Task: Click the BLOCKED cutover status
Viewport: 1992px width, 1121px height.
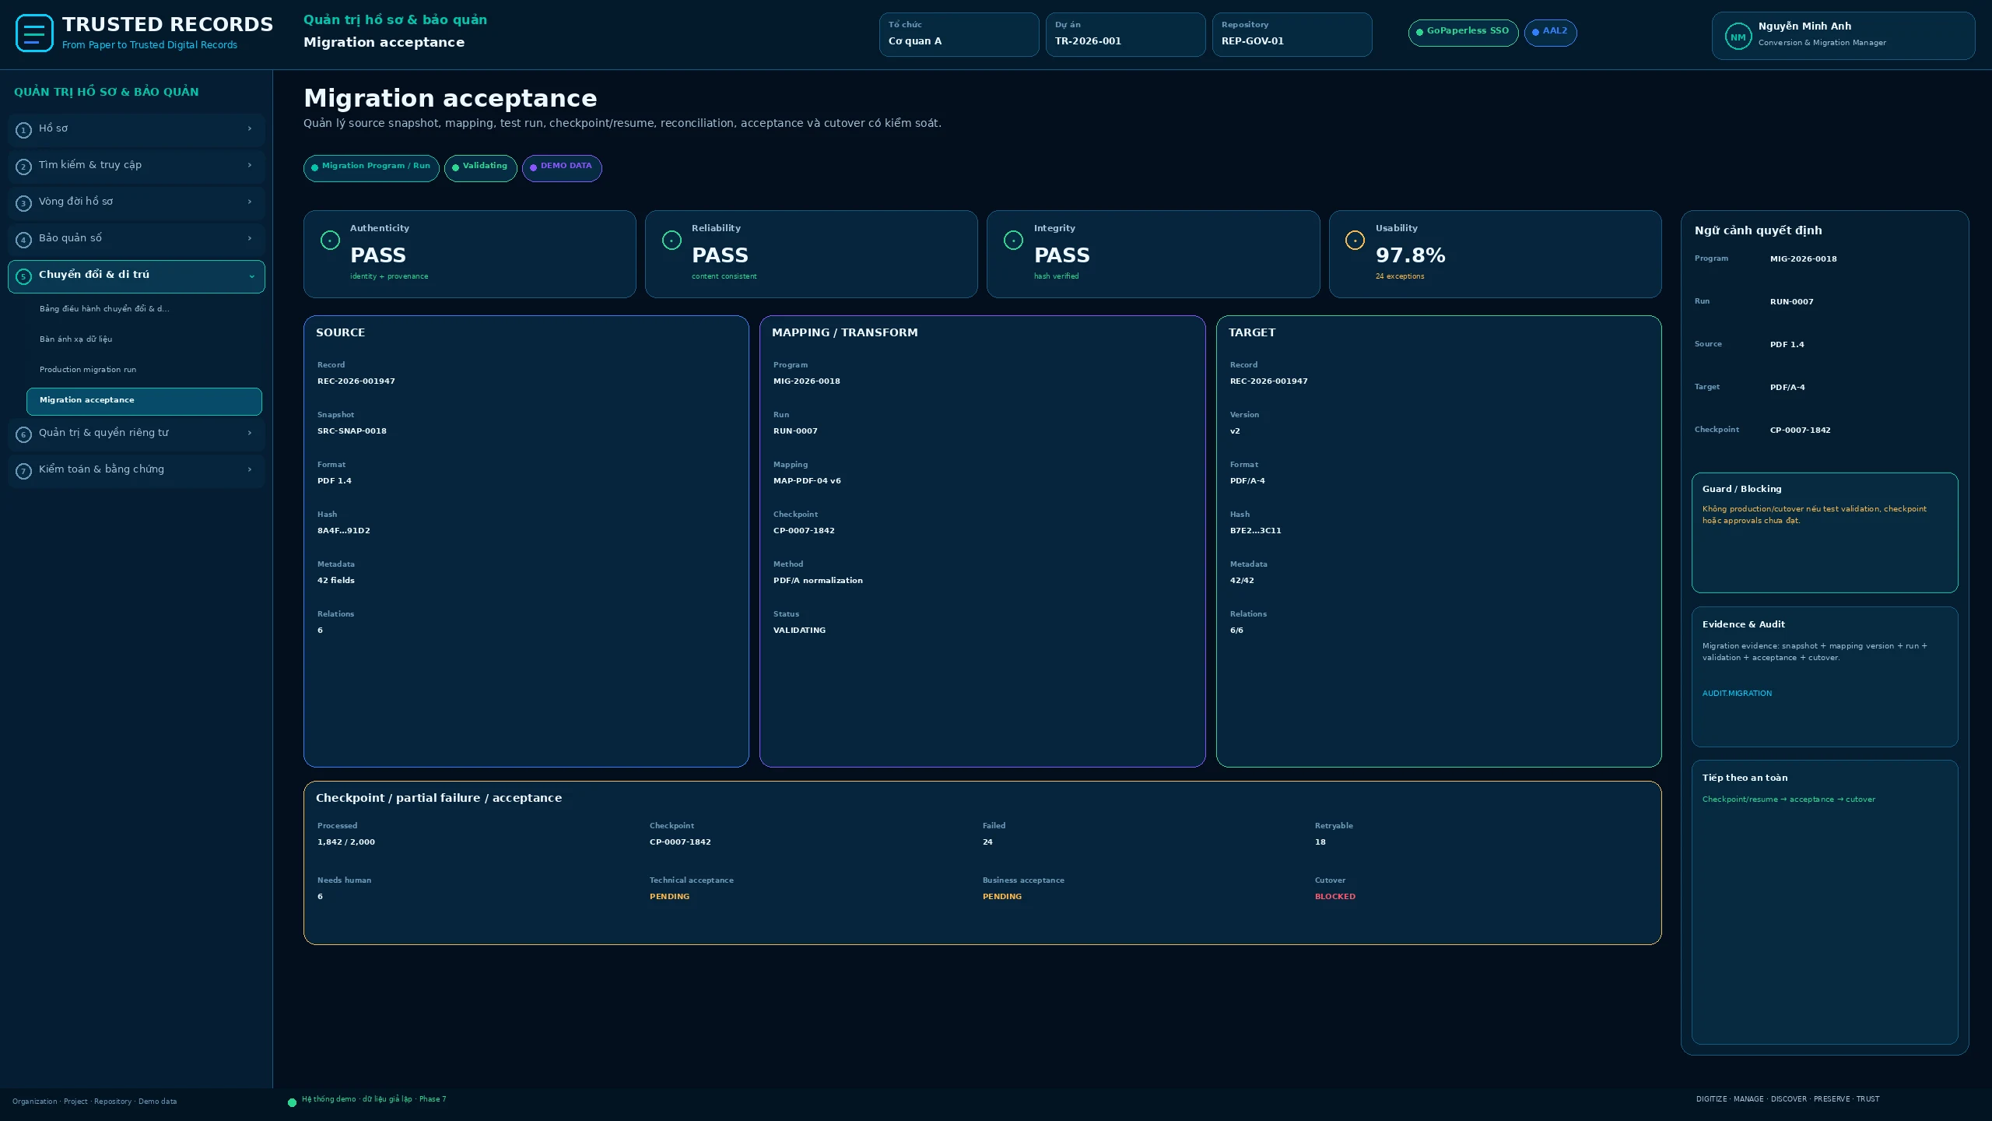Action: click(x=1334, y=897)
